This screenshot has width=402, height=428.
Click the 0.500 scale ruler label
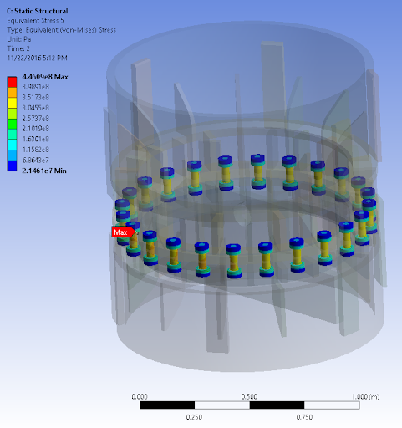pos(249,396)
